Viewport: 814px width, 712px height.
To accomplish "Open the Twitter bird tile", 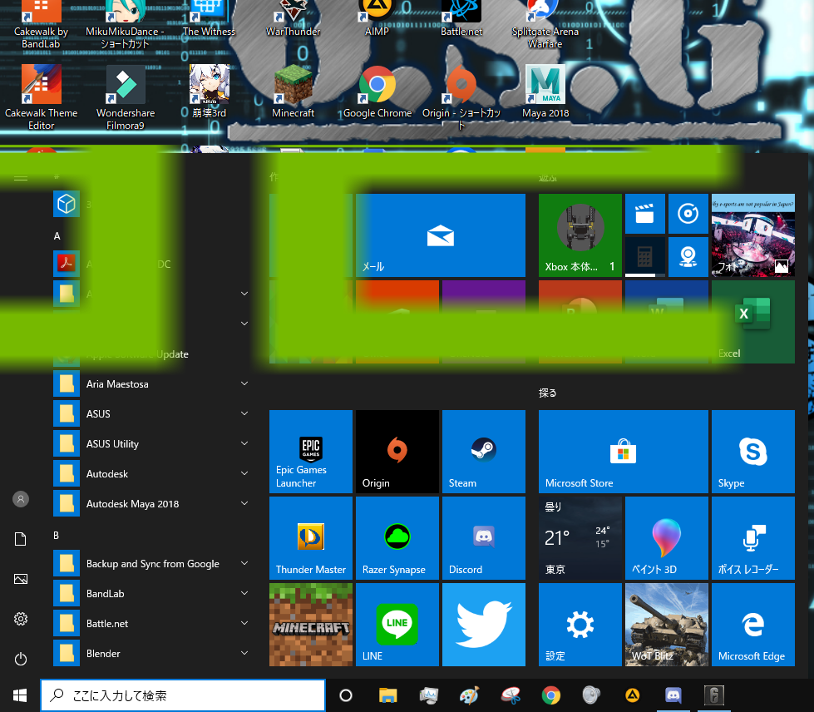I will (483, 624).
